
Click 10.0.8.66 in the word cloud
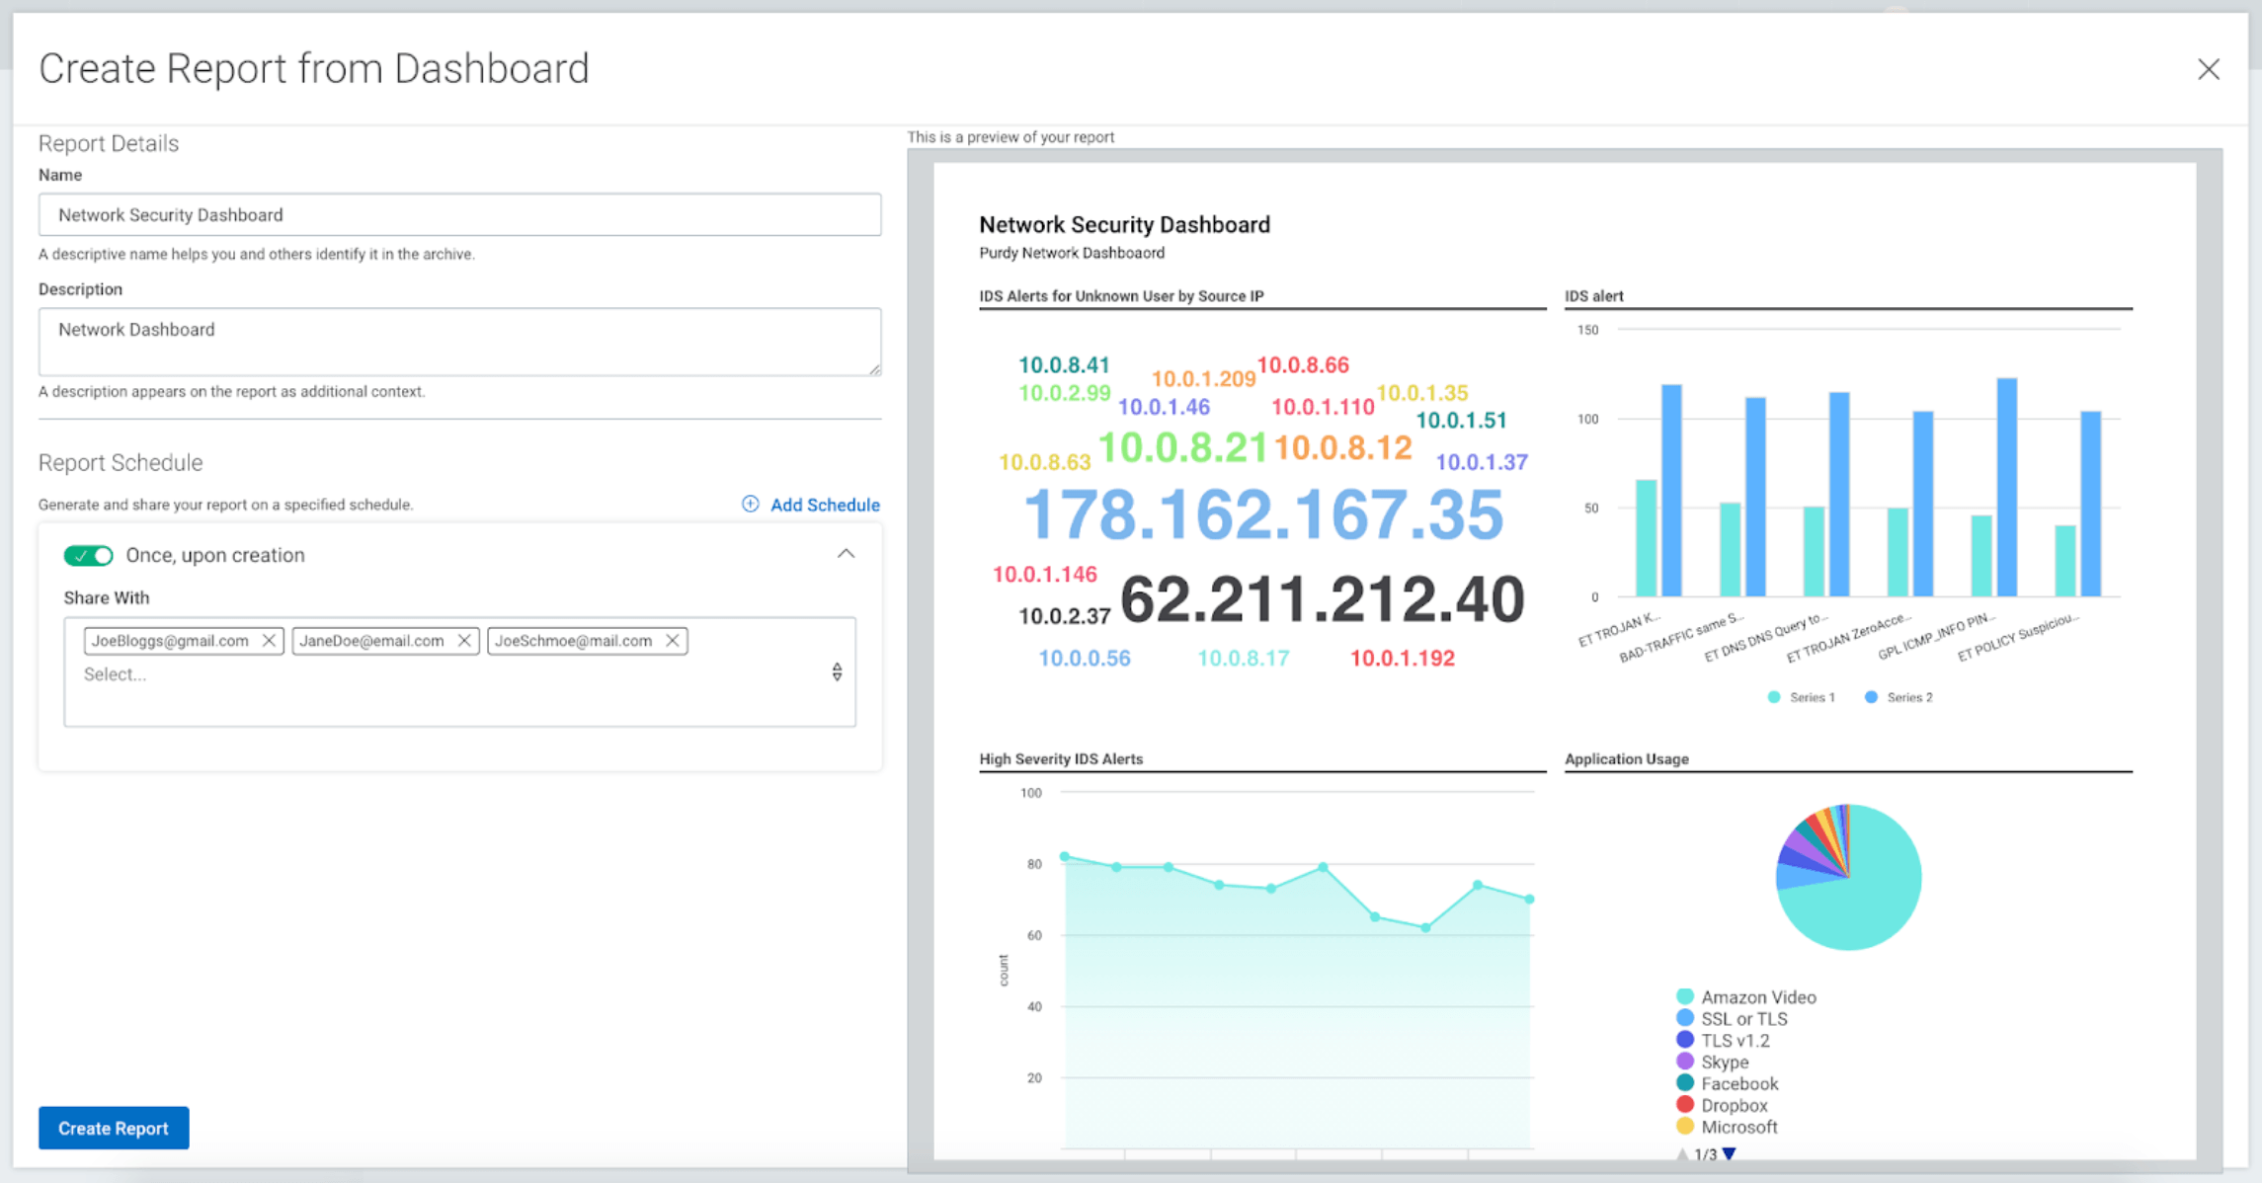pos(1303,365)
